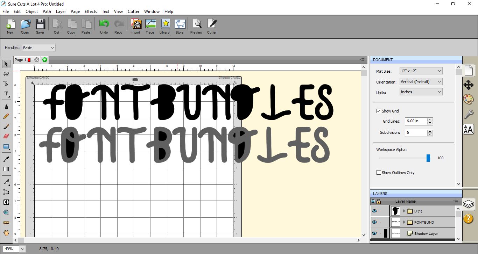Increase the Grid Lines value
The width and height of the screenshot is (478, 254).
point(430,119)
